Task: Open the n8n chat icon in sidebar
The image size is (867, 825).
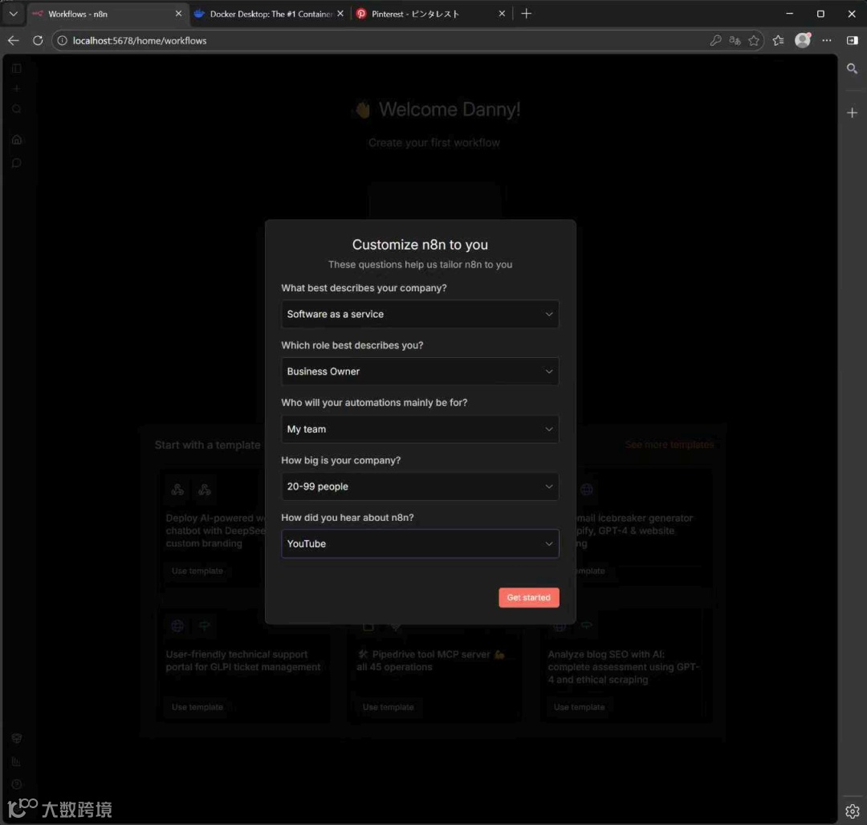Action: (17, 163)
